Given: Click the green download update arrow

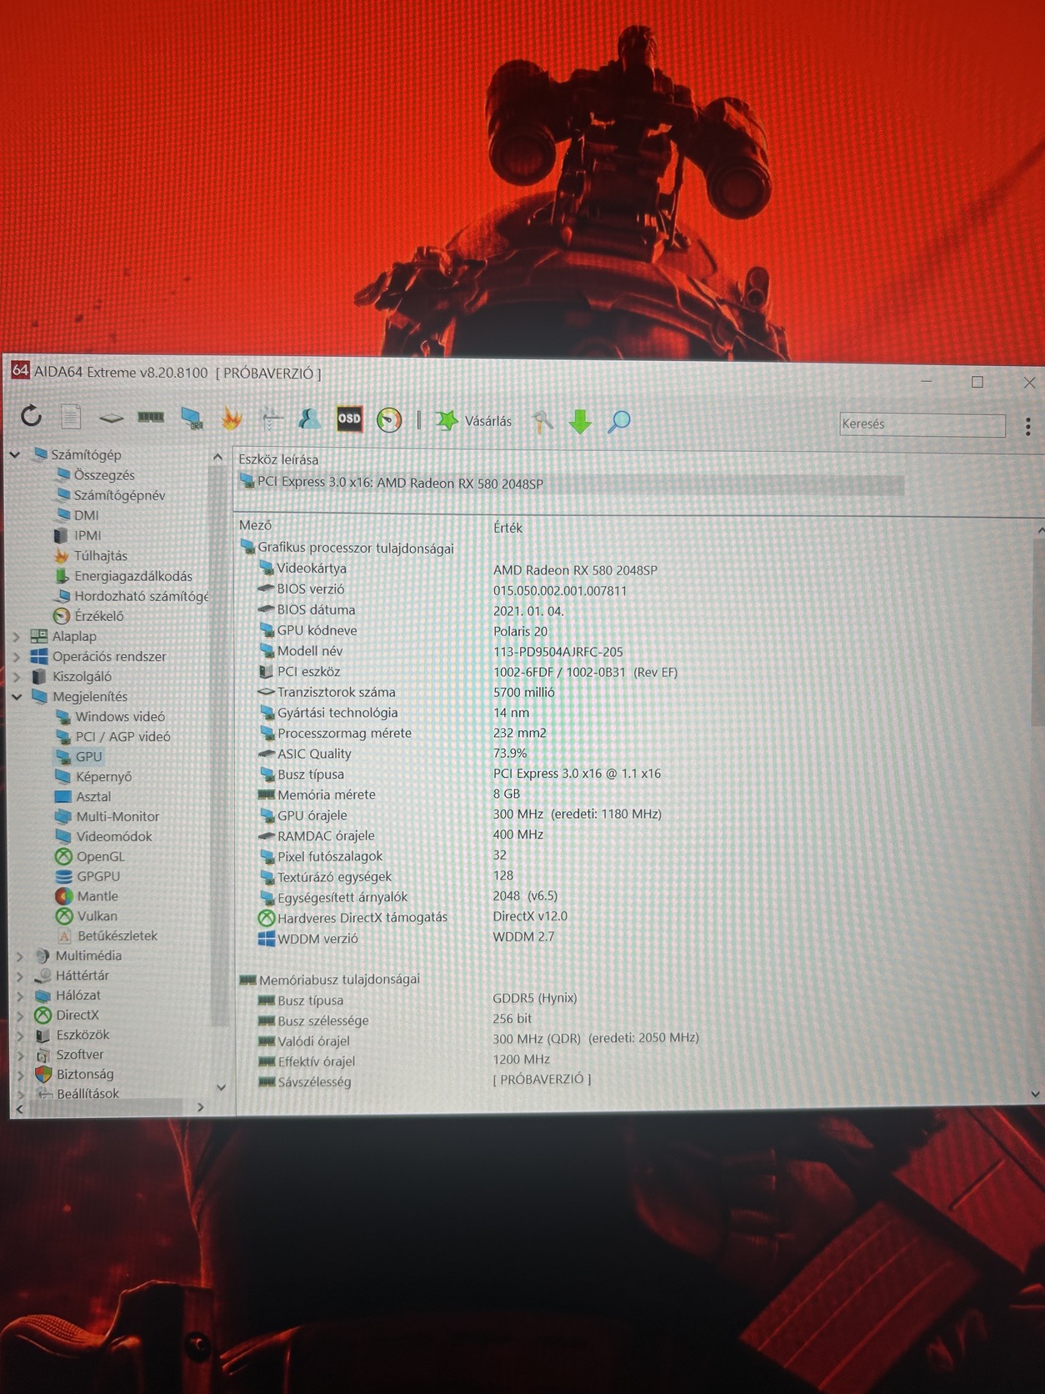Looking at the screenshot, I should (580, 422).
